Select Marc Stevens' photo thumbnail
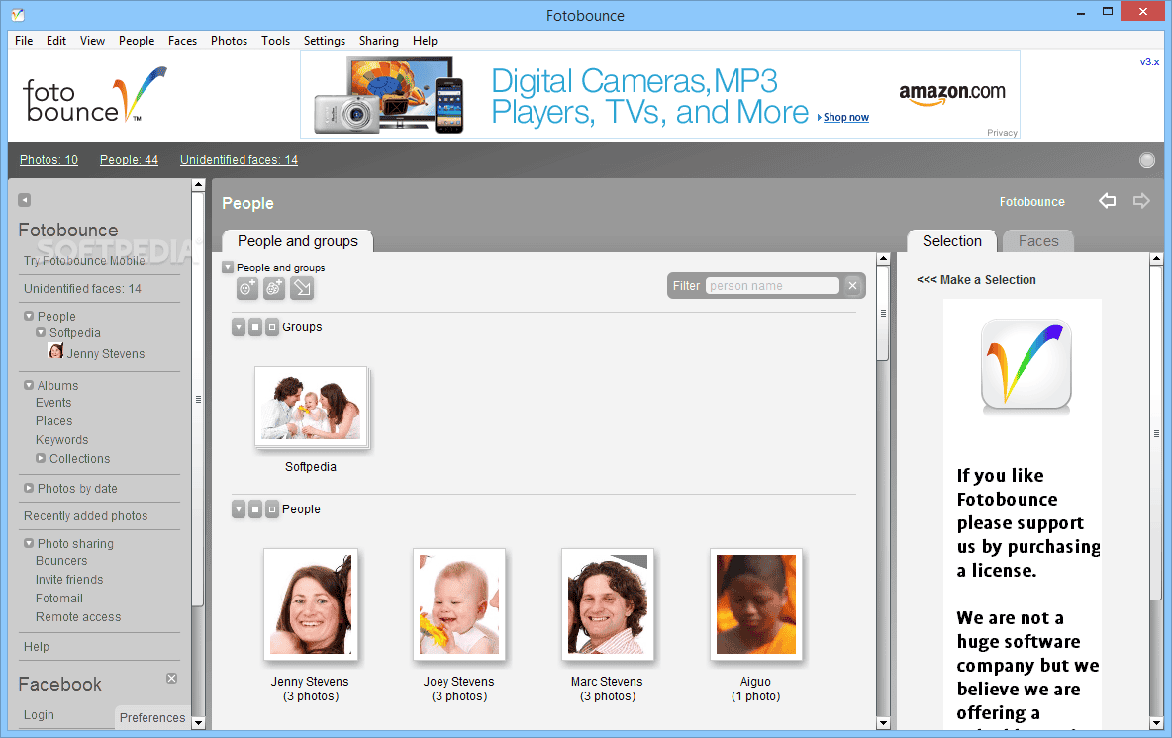Screen dimensions: 1172x738 coord(608,604)
